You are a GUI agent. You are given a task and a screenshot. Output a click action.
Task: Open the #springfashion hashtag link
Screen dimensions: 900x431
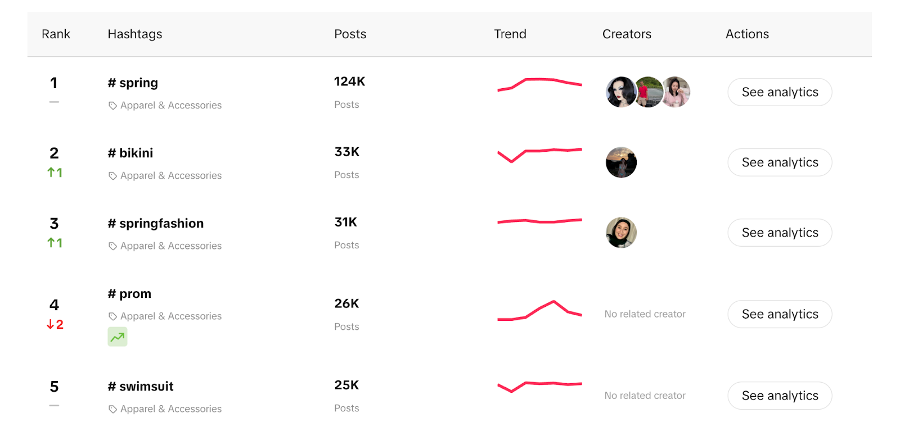155,223
